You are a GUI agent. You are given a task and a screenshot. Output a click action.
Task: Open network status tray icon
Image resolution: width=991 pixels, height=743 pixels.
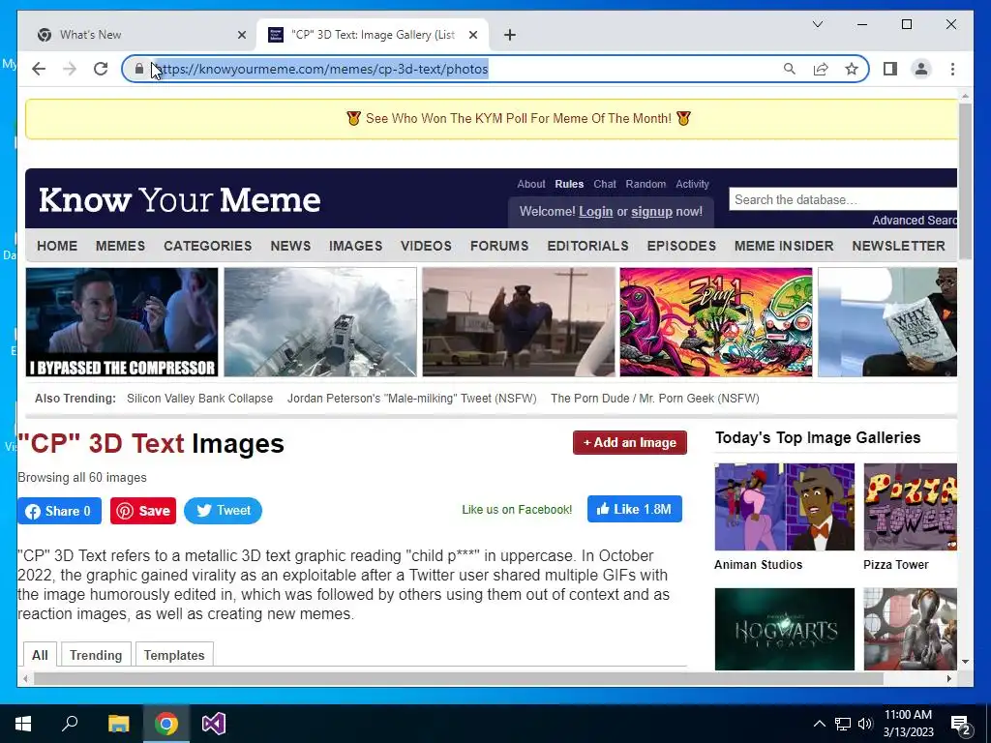pyautogui.click(x=843, y=724)
